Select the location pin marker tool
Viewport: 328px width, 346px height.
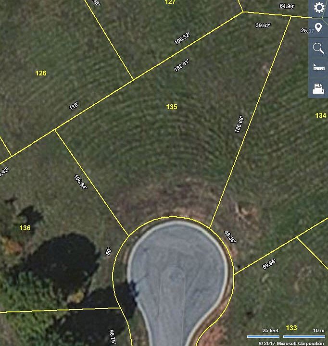pos(318,28)
